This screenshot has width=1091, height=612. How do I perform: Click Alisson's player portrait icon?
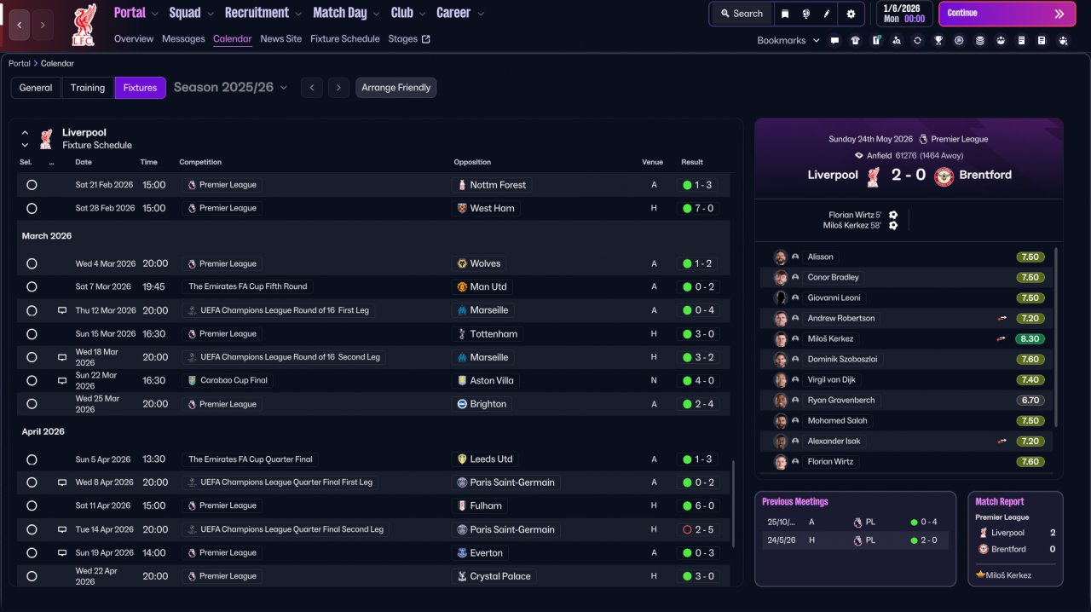point(780,257)
